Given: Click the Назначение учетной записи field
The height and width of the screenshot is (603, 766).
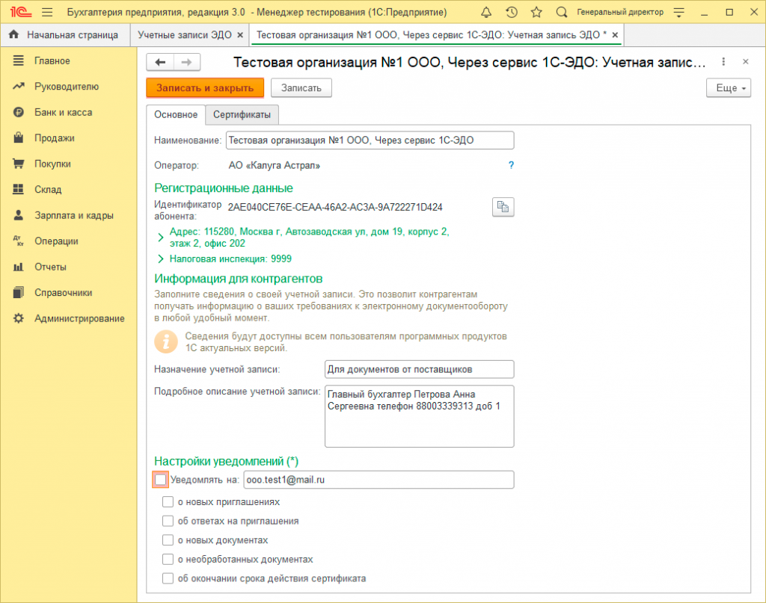Looking at the screenshot, I should tap(419, 369).
